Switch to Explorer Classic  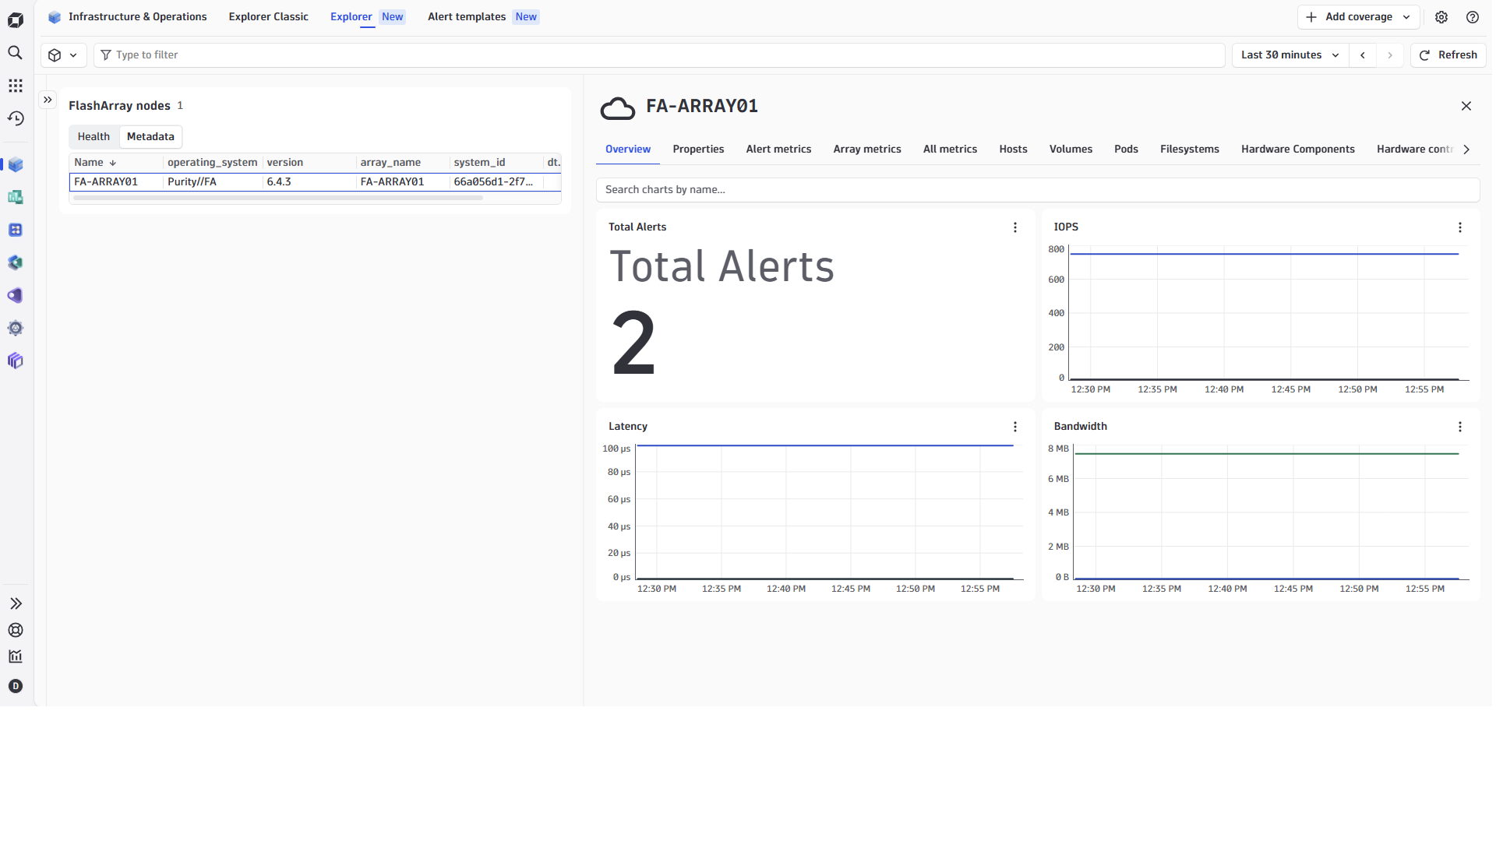point(268,16)
